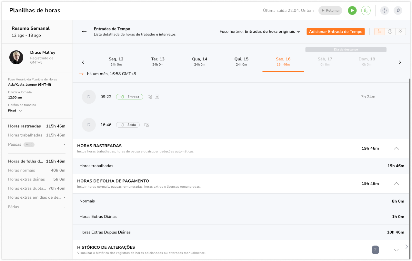Select the Dom, 18 day tab
Image resolution: width=412 pixels, height=261 pixels.
367,61
